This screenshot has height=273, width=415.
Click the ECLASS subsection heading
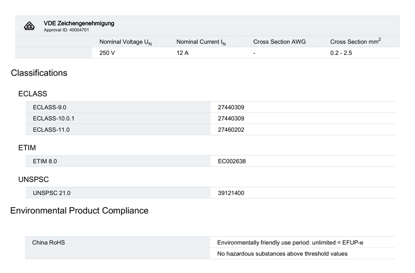(x=32, y=94)
